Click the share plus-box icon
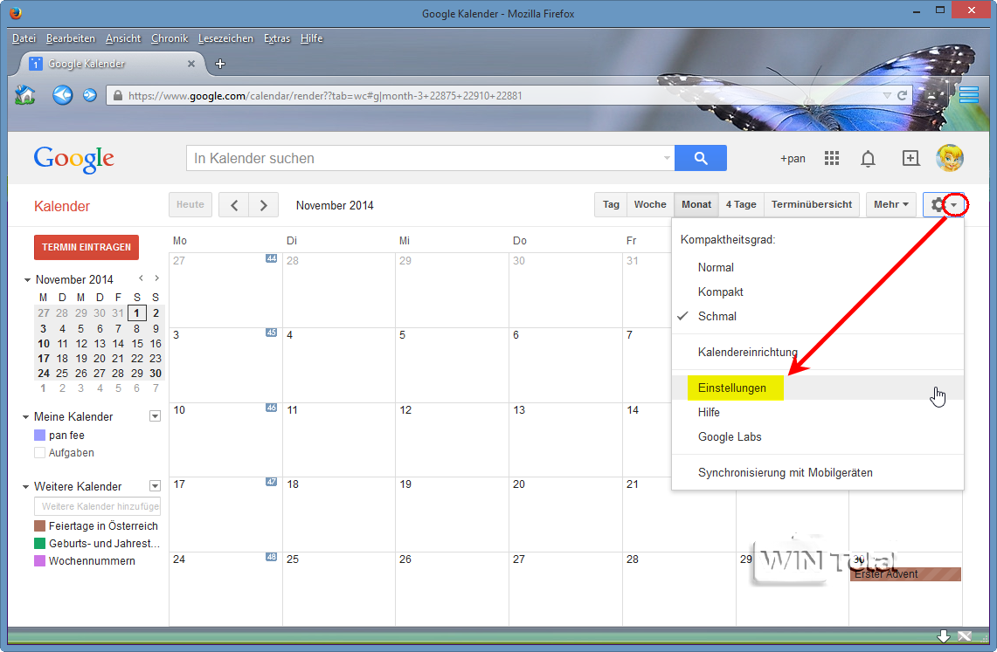997x652 pixels. [910, 158]
